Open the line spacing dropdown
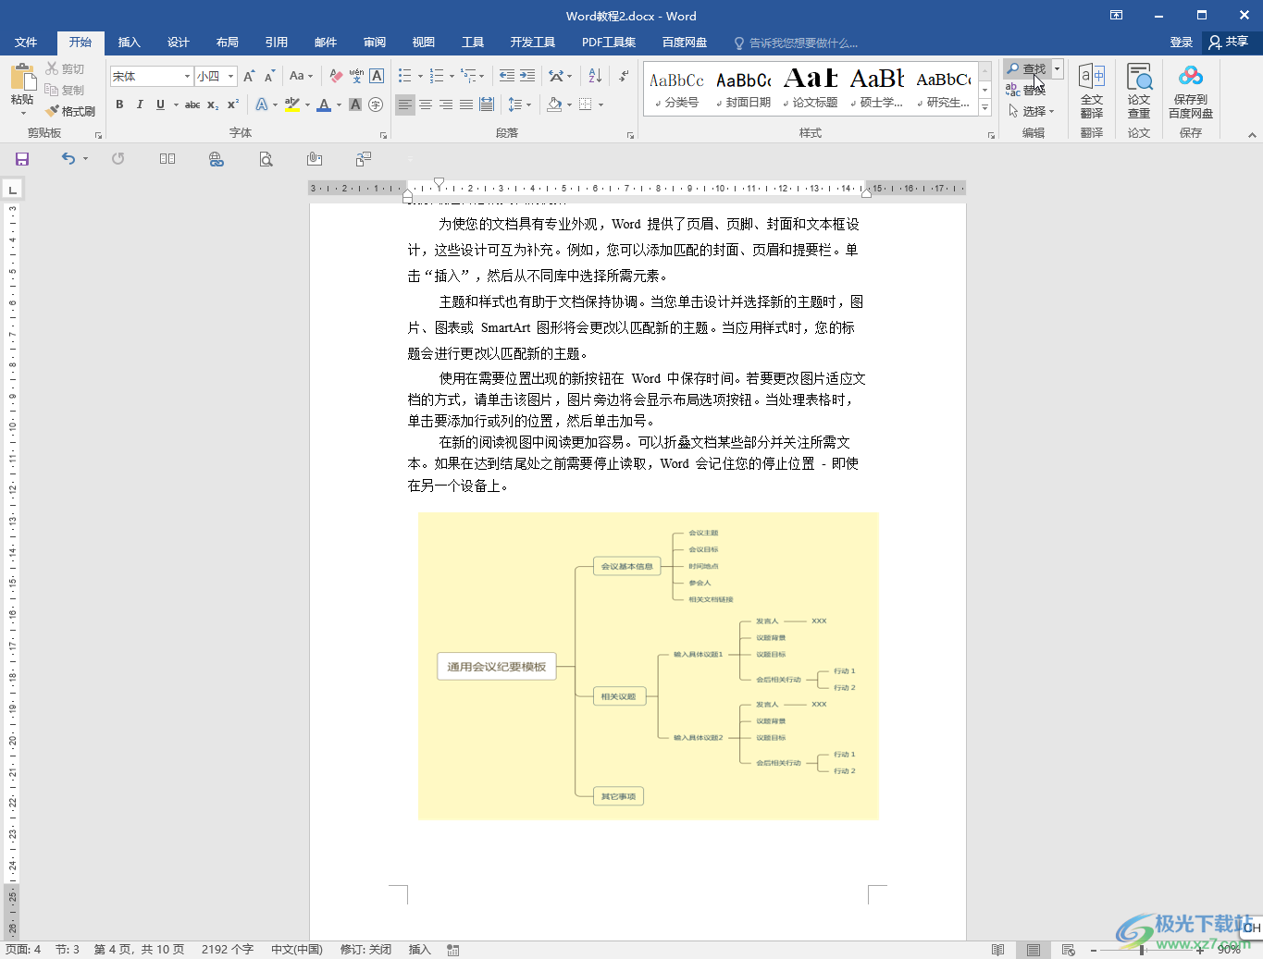 [x=520, y=105]
